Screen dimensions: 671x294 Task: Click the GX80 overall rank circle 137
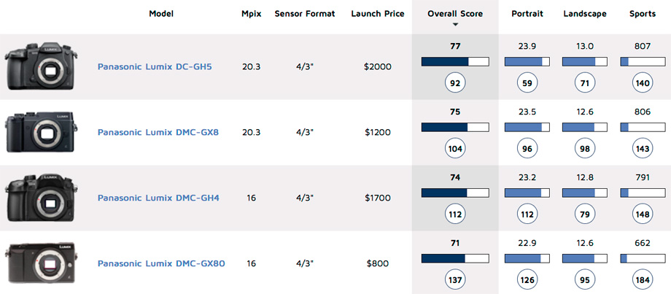pos(455,281)
